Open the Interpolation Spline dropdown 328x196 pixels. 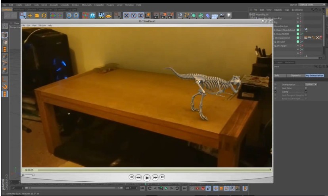(x=311, y=84)
